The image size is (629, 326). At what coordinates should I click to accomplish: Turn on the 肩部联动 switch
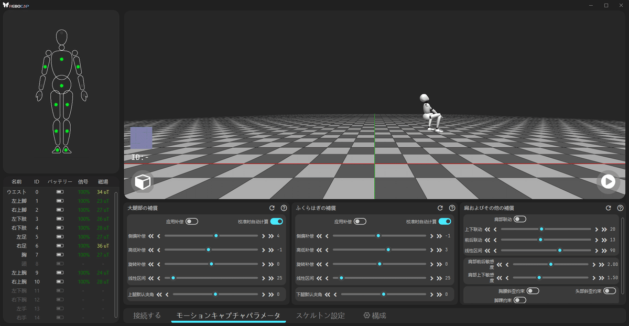pyautogui.click(x=519, y=219)
